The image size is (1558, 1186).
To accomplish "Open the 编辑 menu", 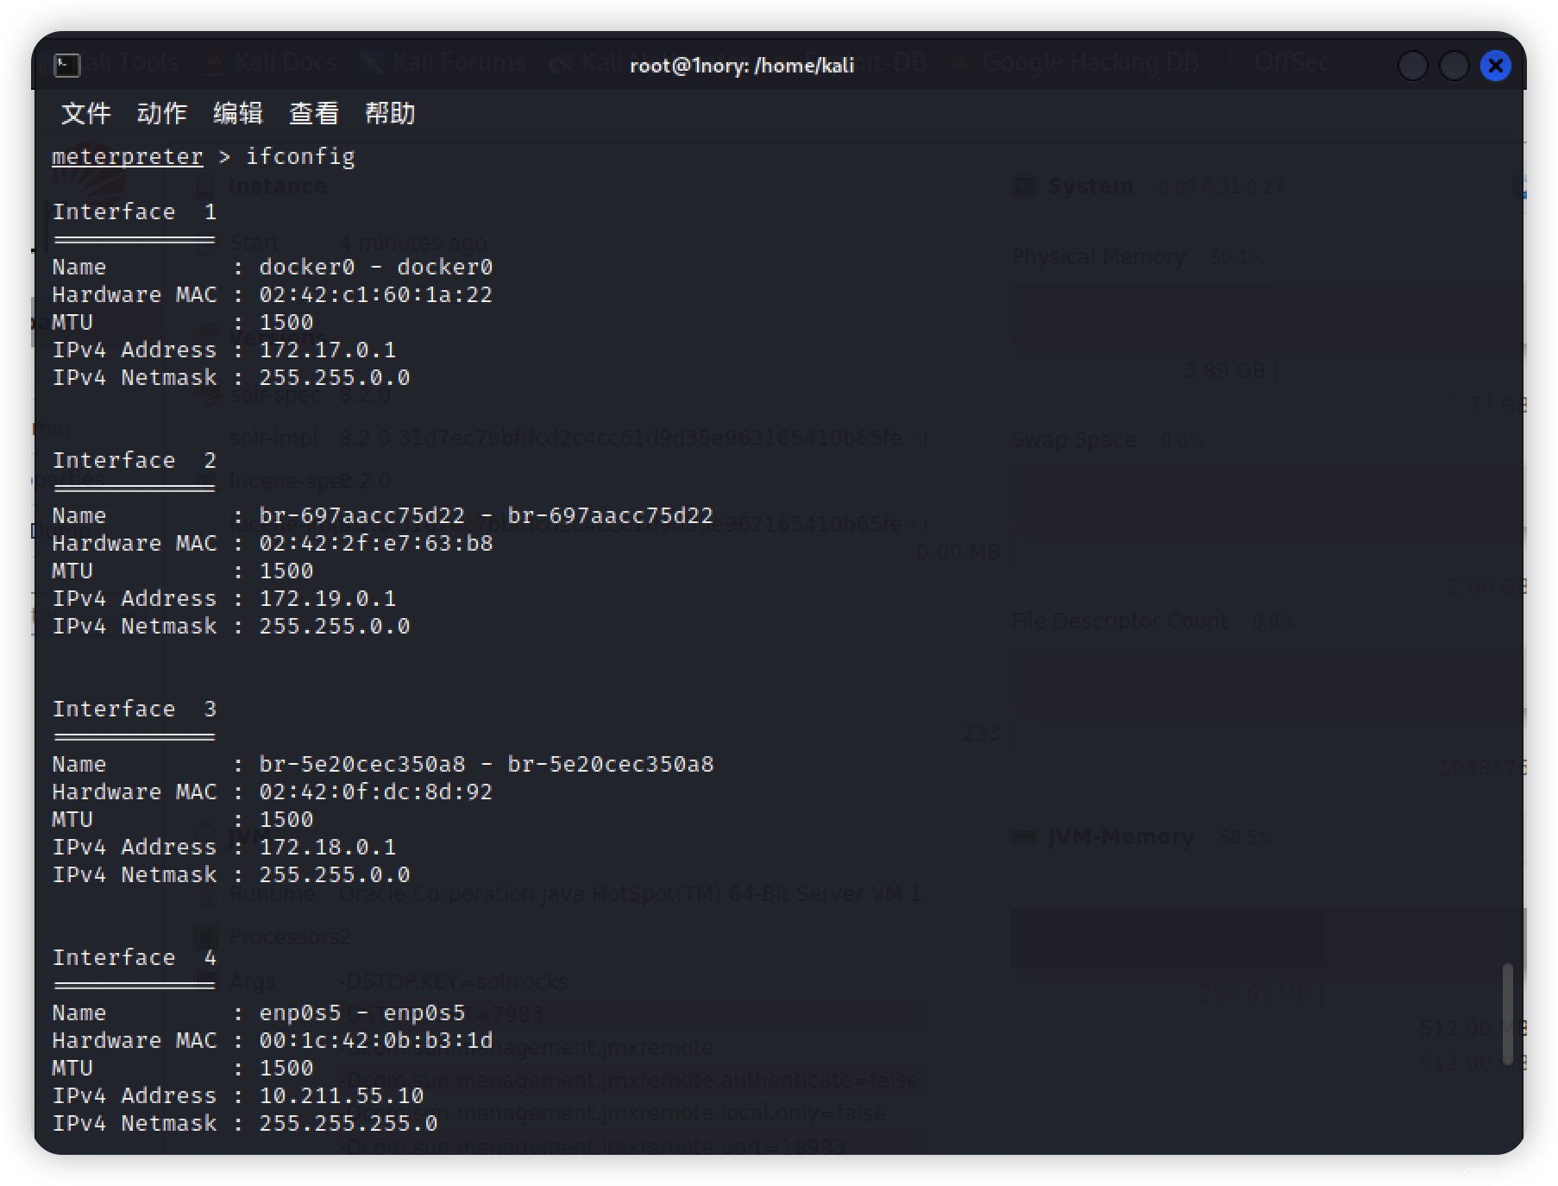I will point(238,113).
